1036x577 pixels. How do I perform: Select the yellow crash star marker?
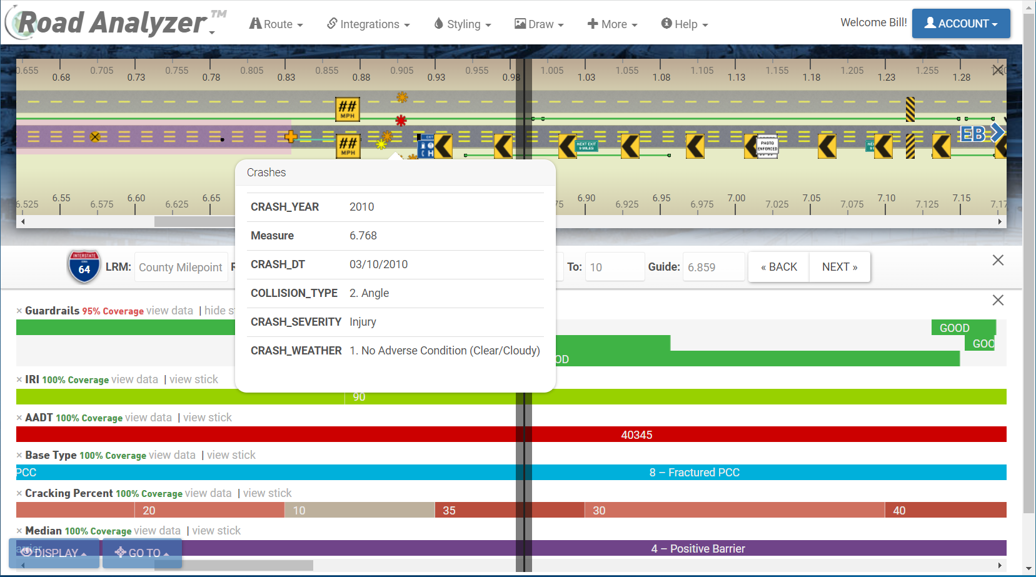click(x=381, y=144)
